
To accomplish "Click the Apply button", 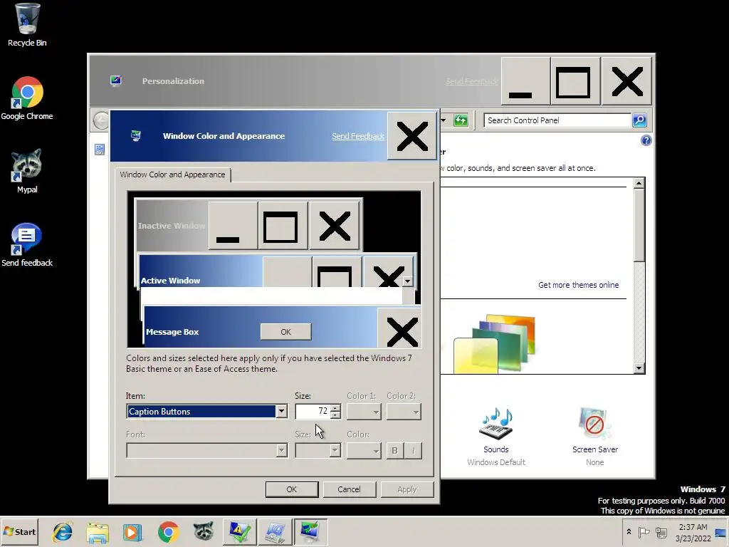I will coord(407,489).
